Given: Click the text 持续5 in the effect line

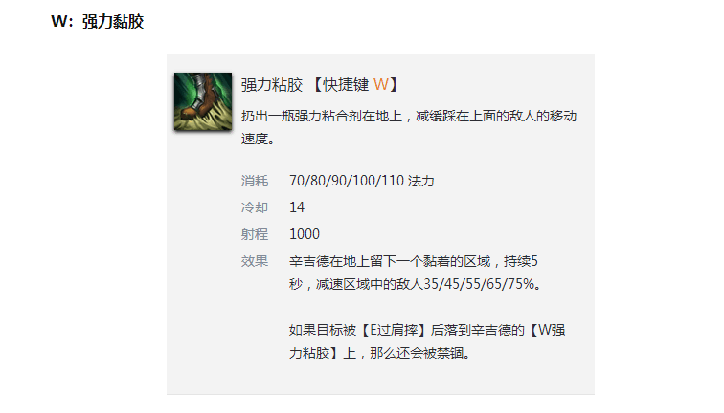Looking at the screenshot, I should [520, 261].
